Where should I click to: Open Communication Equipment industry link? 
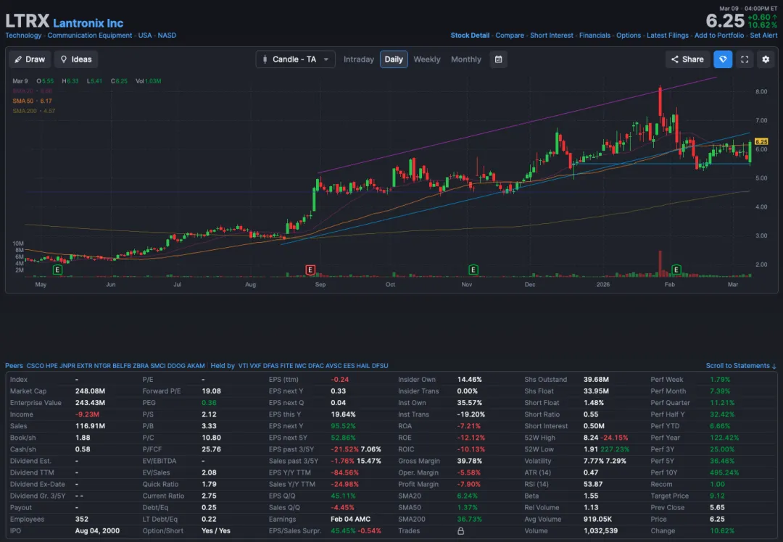point(90,36)
